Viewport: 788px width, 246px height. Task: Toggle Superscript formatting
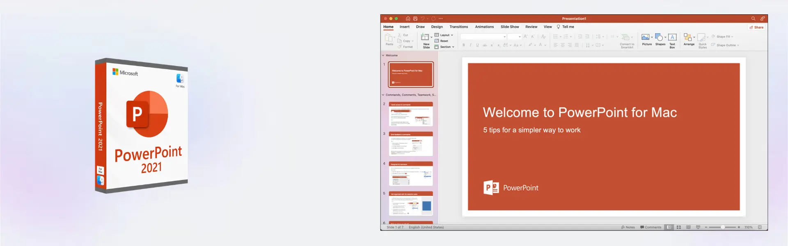click(x=492, y=45)
